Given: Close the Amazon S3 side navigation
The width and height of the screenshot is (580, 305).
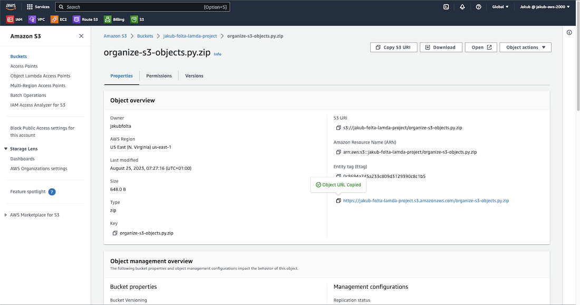Looking at the screenshot, I should pos(81,36).
